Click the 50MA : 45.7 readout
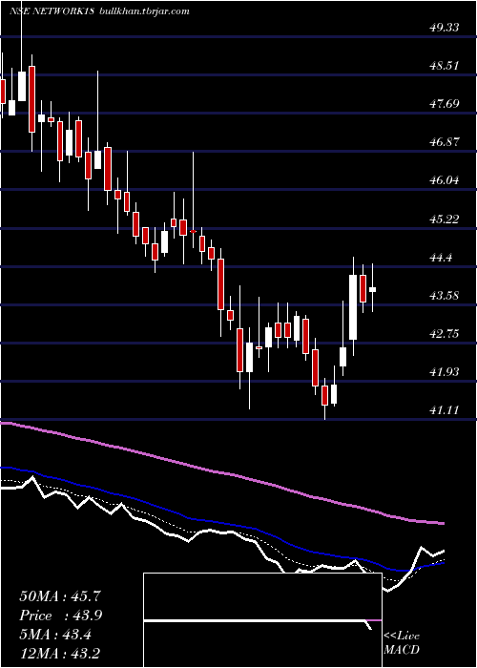The width and height of the screenshot is (477, 668). (x=60, y=596)
